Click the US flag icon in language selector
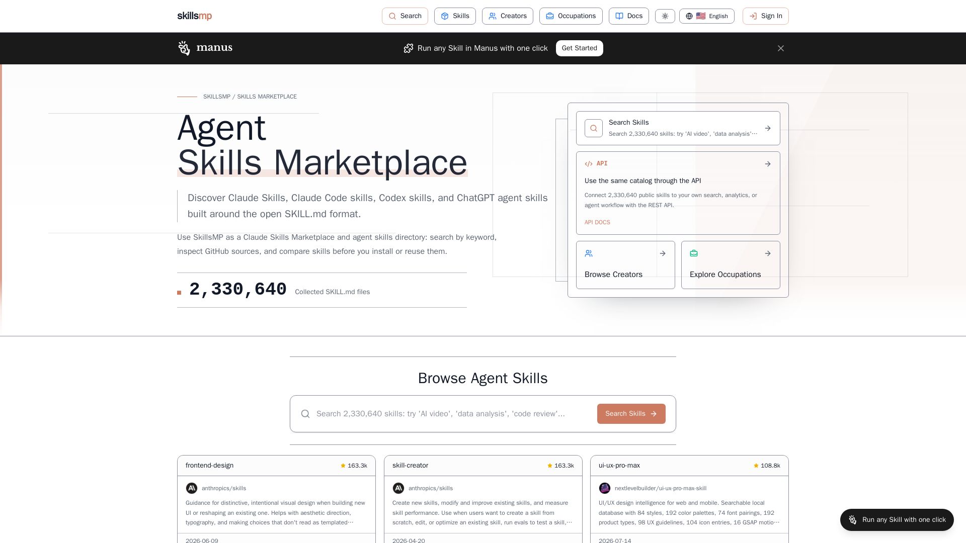Viewport: 966px width, 543px height. point(701,16)
